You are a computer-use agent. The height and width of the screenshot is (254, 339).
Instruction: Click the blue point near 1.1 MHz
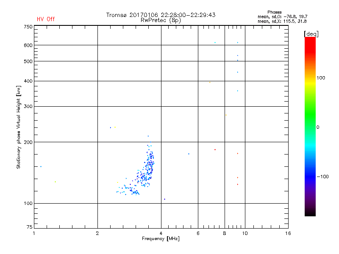(41, 166)
